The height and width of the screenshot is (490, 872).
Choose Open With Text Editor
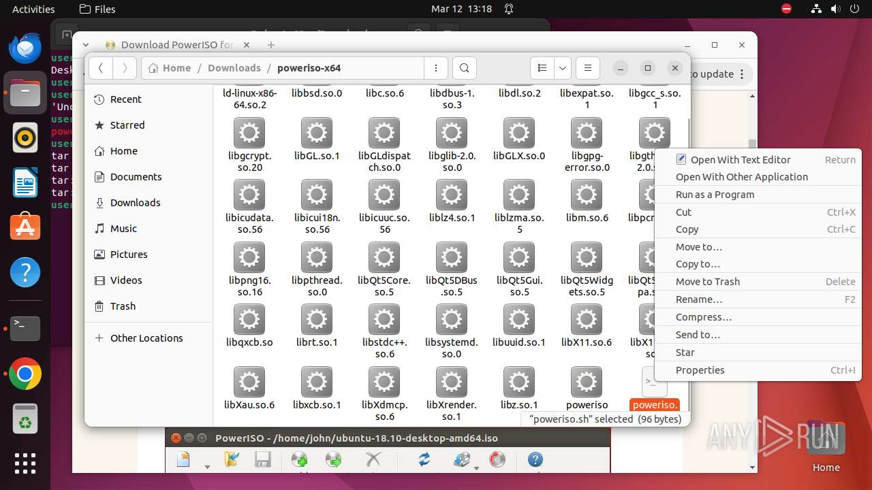coord(758,160)
